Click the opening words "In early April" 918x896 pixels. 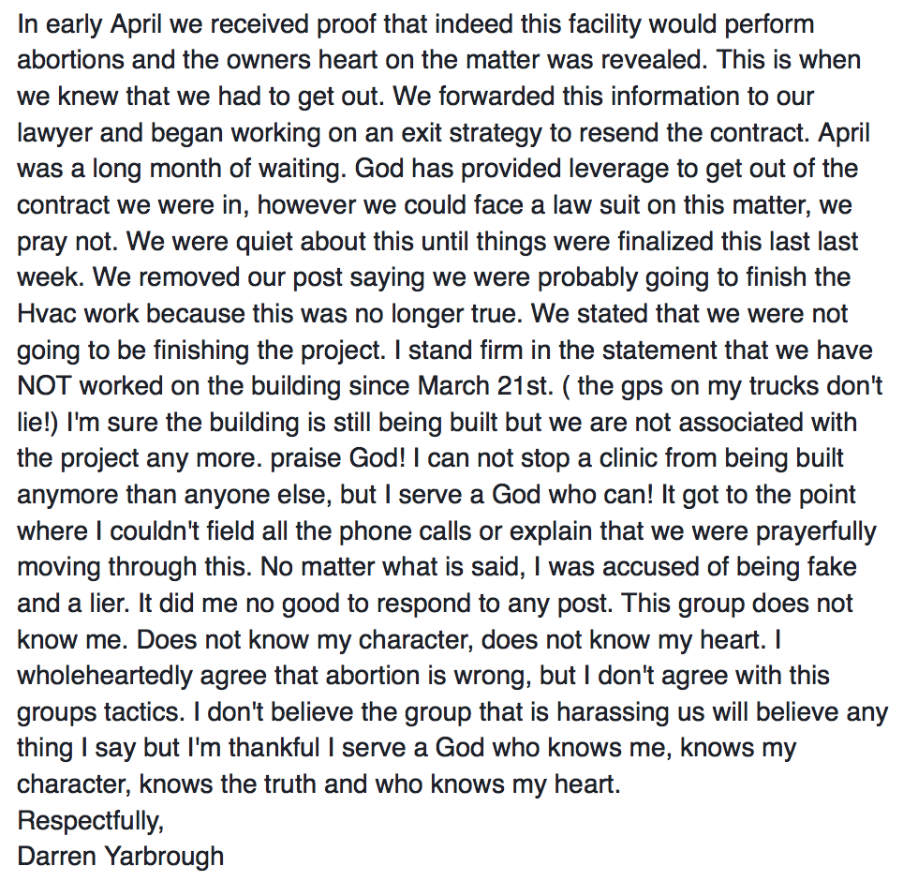coord(78,24)
